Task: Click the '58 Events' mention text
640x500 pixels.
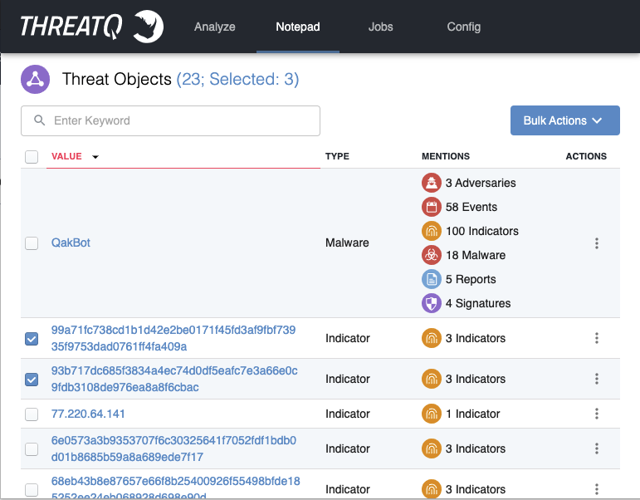Action: click(x=471, y=207)
